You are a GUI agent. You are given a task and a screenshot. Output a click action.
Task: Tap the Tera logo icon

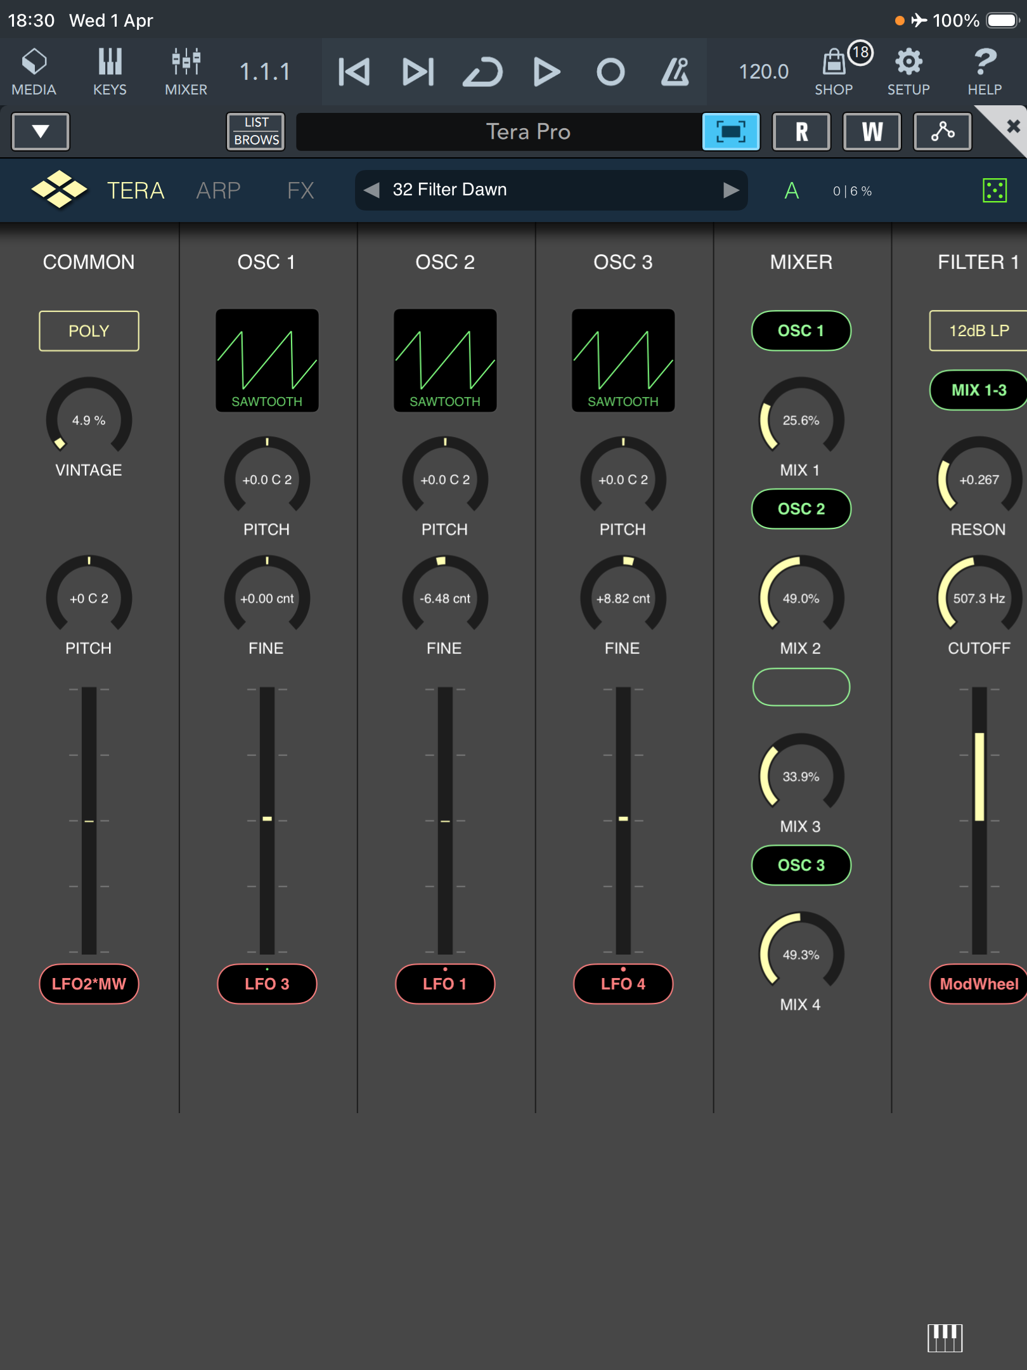pyautogui.click(x=59, y=190)
